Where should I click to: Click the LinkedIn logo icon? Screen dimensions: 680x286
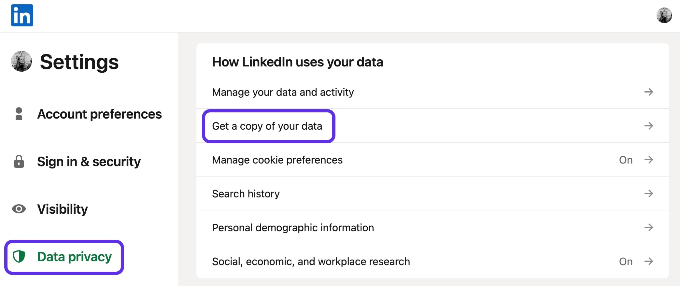(x=22, y=15)
